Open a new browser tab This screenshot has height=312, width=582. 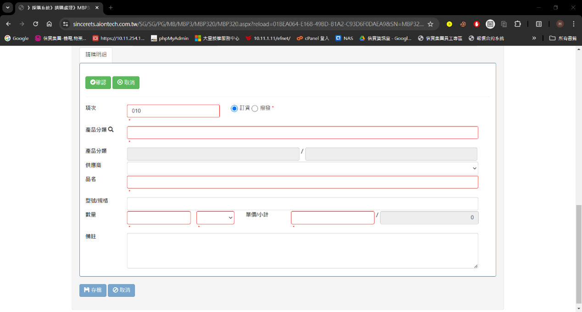(x=111, y=8)
